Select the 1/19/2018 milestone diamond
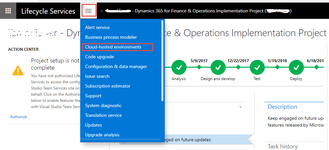This screenshot has height=150, width=329. click(277, 67)
